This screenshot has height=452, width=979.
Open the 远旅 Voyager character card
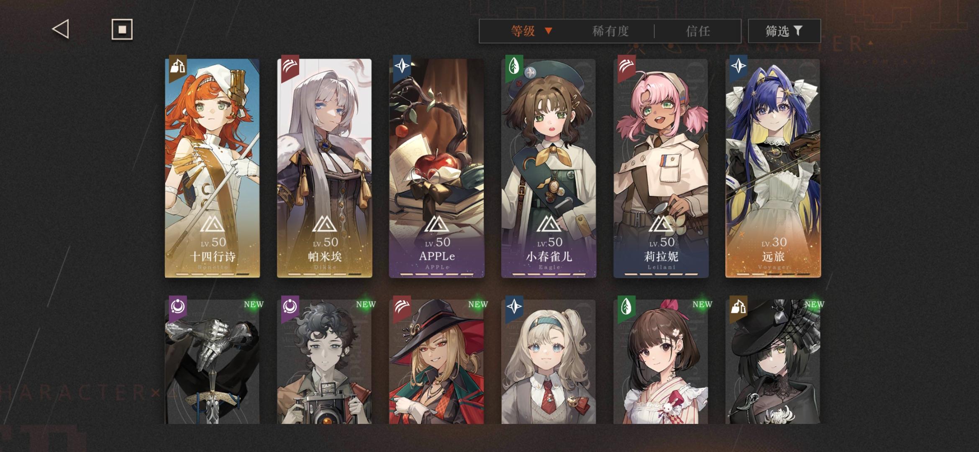773,168
